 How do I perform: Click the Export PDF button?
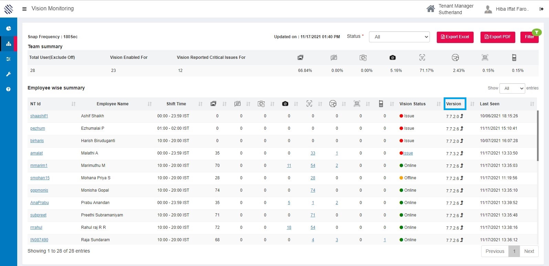tap(497, 37)
